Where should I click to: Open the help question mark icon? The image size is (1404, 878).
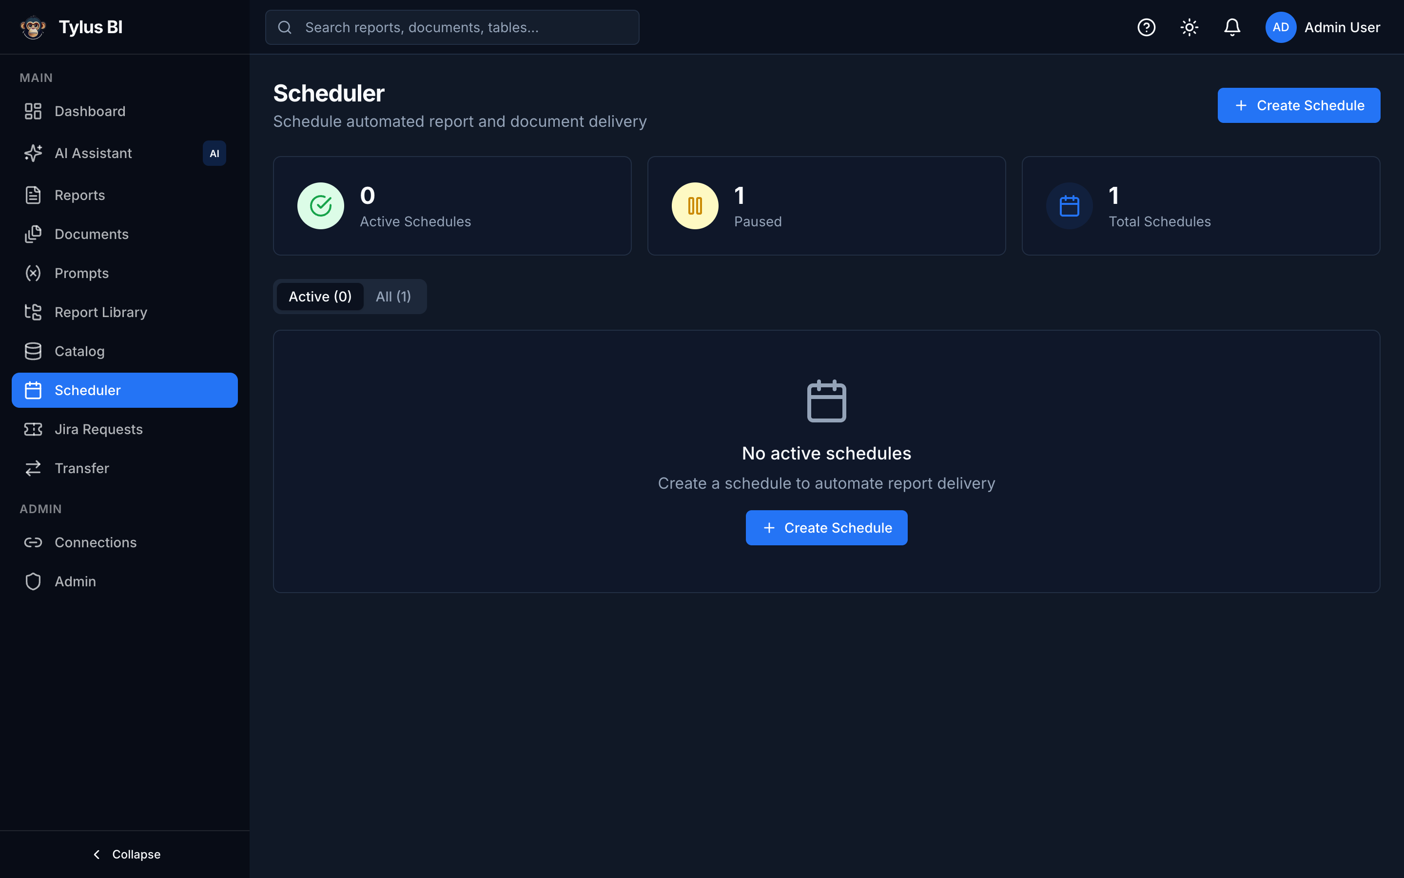(1146, 27)
